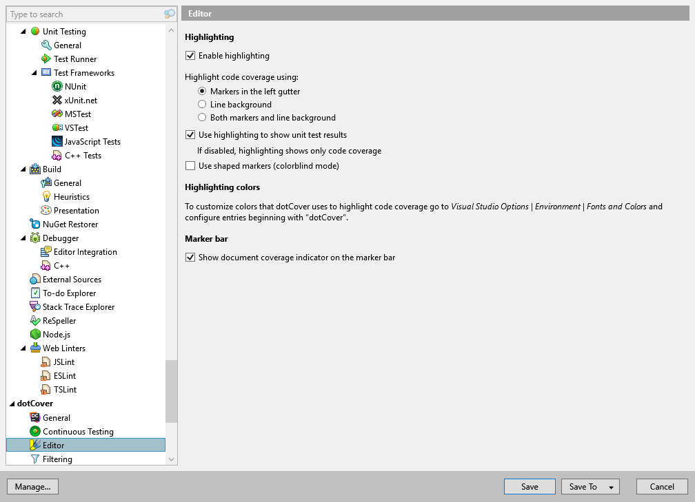Click the VSTest icon

[57, 127]
